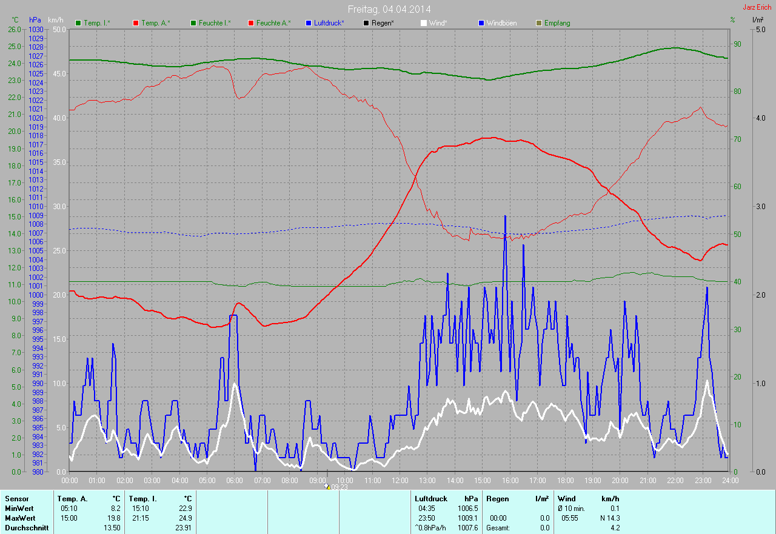The image size is (776, 534).
Task: Click the '12:00' time axis label
Action: pos(400,480)
